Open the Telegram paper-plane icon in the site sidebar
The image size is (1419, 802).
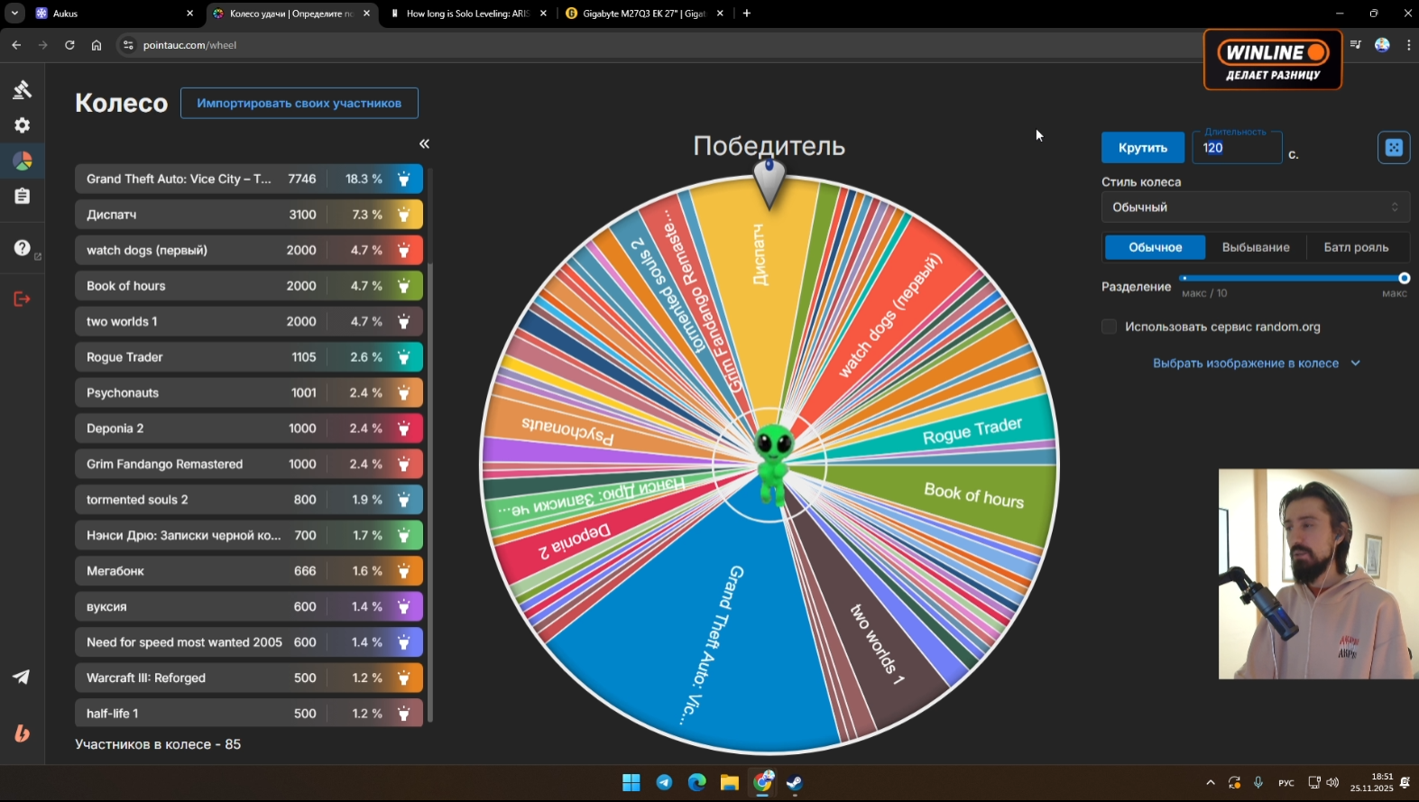[22, 678]
